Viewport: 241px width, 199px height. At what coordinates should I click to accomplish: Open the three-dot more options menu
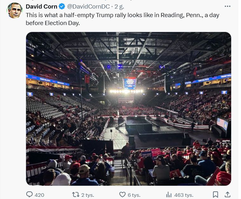pyautogui.click(x=227, y=6)
